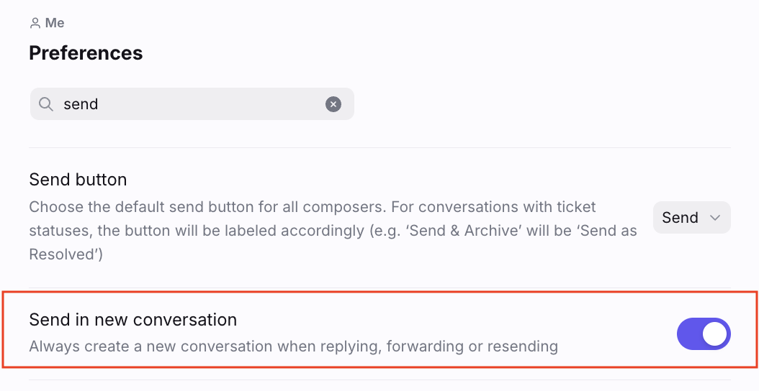Screen dimensions: 759x391
Task: Go back to the Me breadcrumb
Action: 47,23
